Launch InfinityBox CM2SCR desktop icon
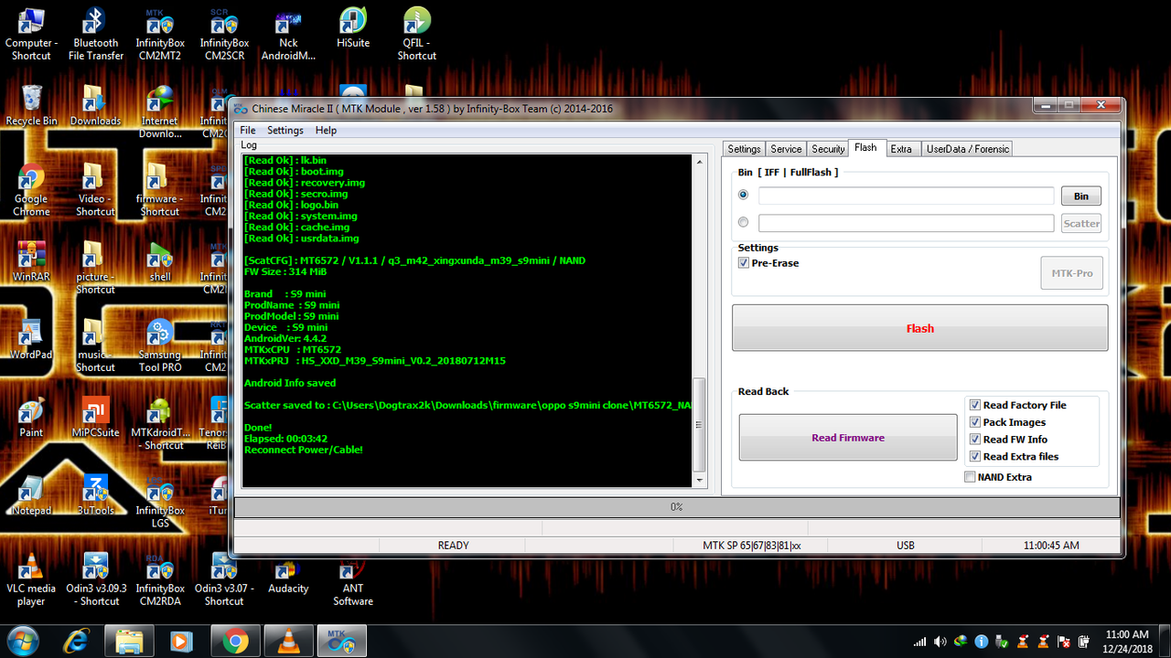The image size is (1171, 658). (x=224, y=35)
